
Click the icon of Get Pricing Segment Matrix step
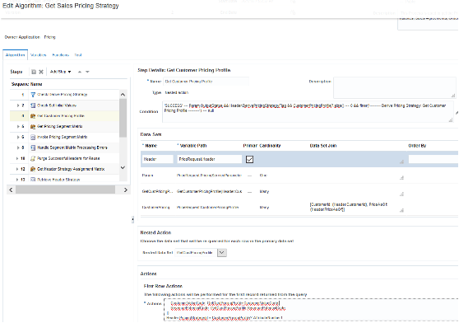coord(33,126)
